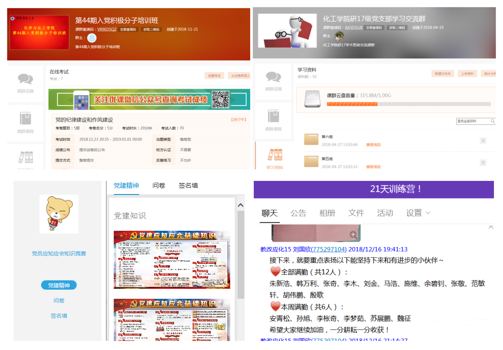Switch to the 签名墙 tab

pos(188,185)
